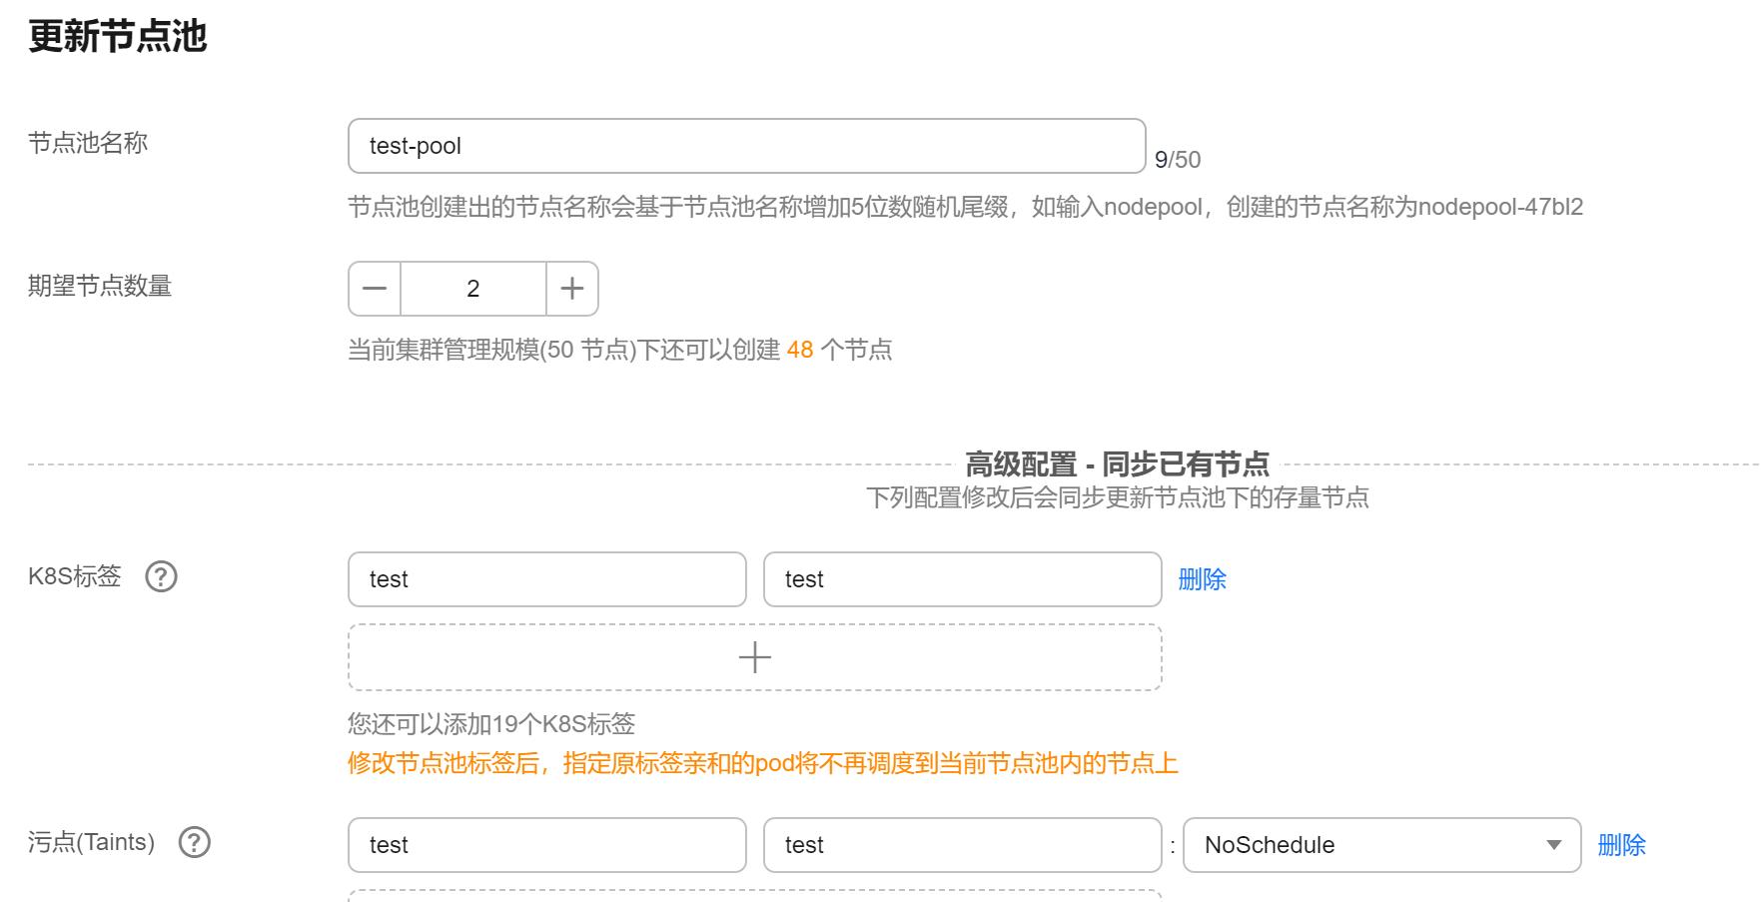Screen dimensions: 1761x902
Task: Click the taint value input field
Action: point(962,845)
